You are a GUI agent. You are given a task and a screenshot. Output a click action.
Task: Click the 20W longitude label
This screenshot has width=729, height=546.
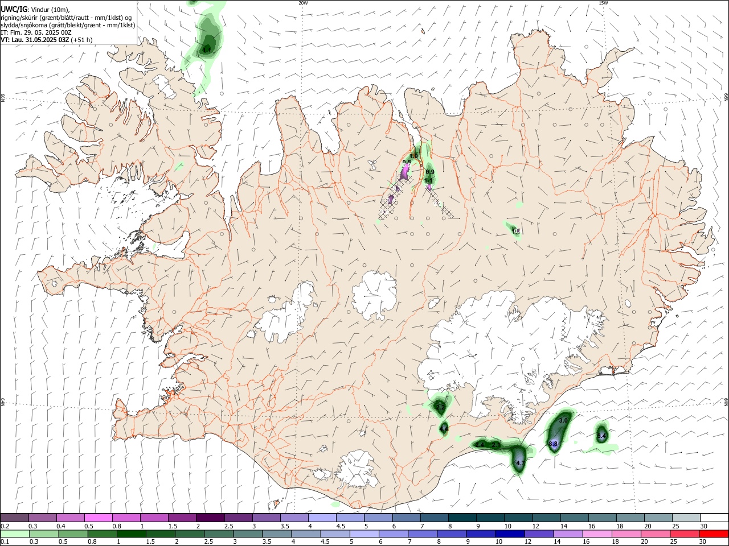(303, 3)
